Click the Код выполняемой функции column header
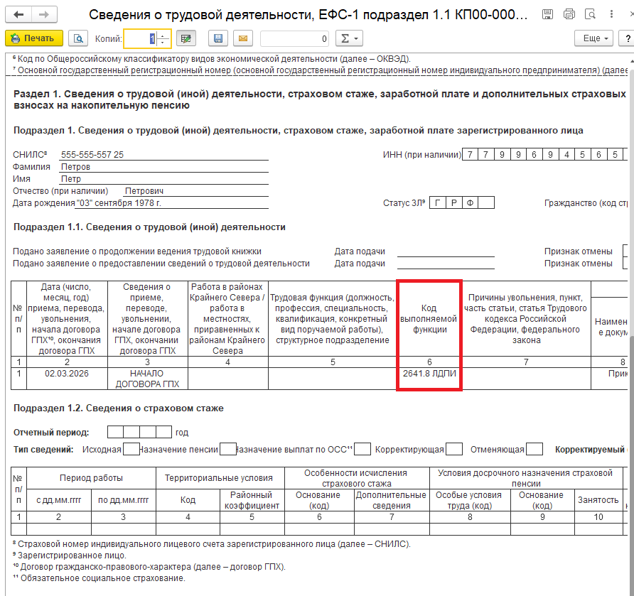 (x=429, y=319)
